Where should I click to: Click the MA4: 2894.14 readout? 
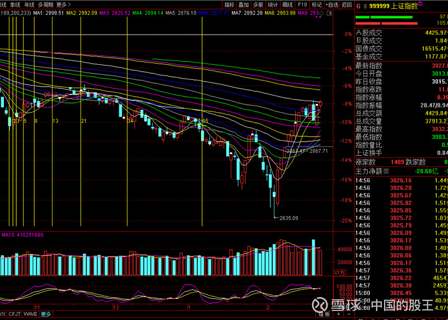148,13
